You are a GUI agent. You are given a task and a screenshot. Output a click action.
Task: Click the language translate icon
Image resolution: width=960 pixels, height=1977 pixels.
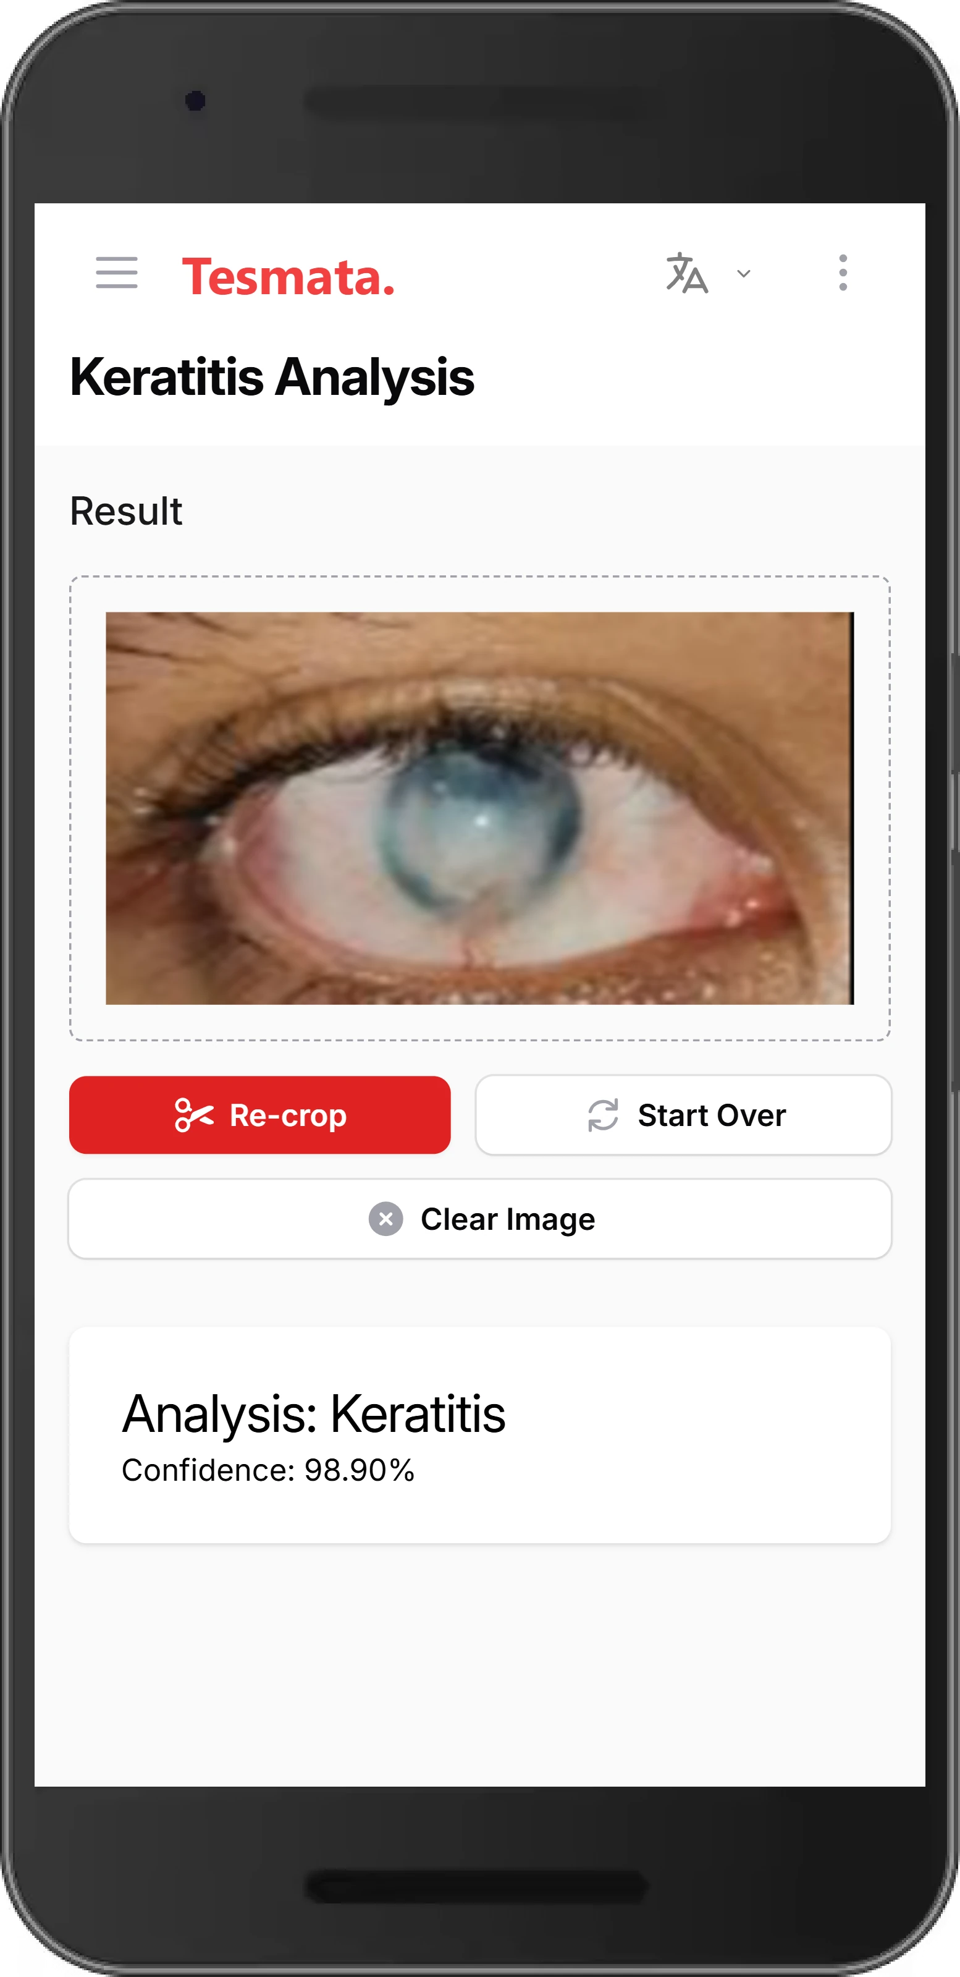tap(687, 273)
